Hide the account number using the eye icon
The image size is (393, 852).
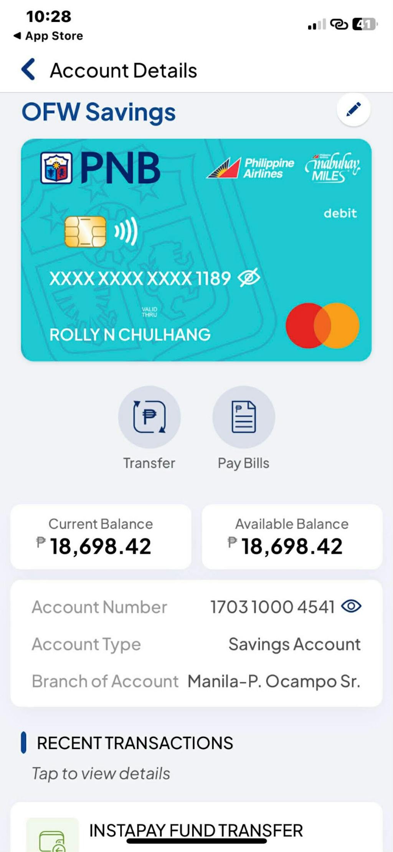tap(351, 606)
